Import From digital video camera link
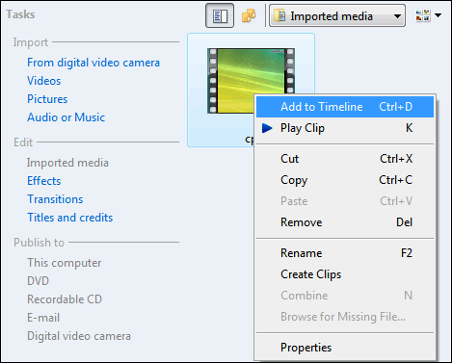 93,63
